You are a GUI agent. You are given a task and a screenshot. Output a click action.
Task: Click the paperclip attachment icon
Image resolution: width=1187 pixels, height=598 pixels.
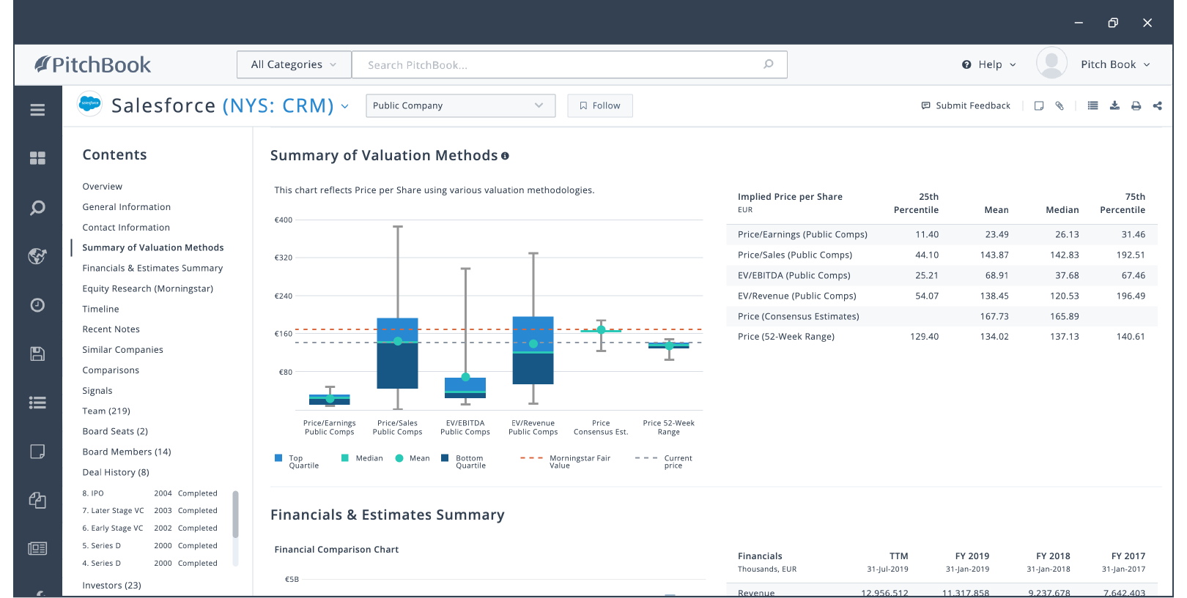click(x=1060, y=105)
